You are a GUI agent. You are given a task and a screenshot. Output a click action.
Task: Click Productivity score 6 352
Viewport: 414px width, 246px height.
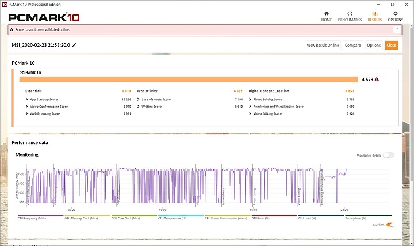238,91
